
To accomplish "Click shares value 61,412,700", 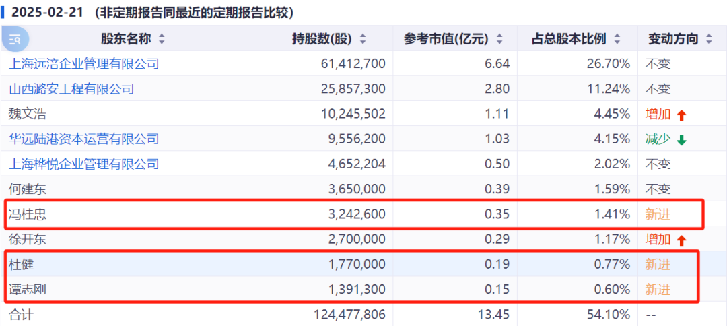I will 352,63.
